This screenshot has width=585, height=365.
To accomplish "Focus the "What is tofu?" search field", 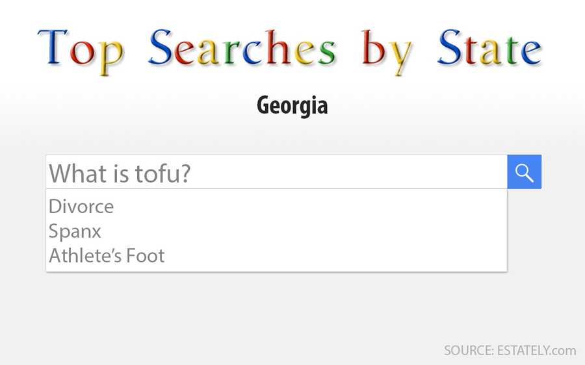I will (x=276, y=172).
